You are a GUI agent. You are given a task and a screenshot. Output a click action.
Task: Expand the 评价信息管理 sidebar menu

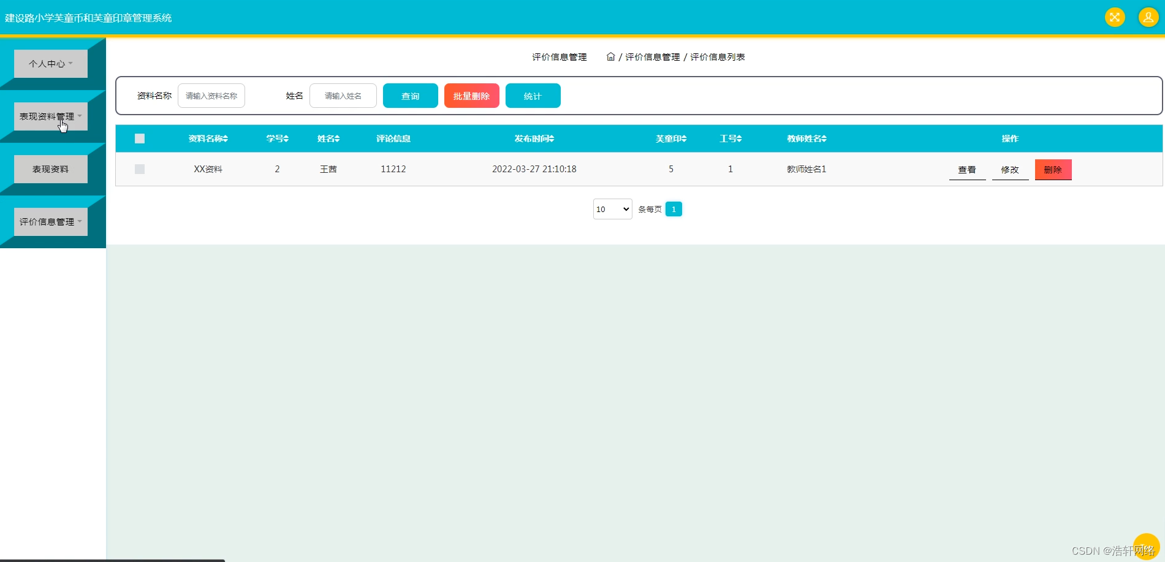click(51, 222)
